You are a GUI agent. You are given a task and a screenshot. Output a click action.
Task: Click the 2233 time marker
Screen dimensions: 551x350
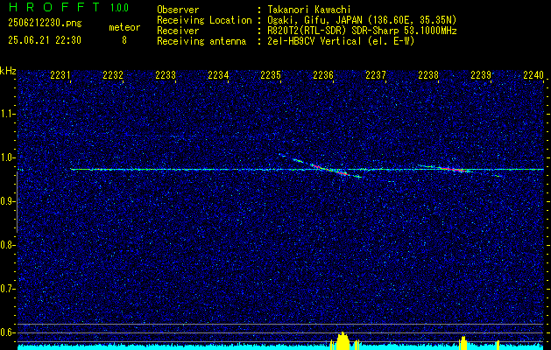(166, 75)
